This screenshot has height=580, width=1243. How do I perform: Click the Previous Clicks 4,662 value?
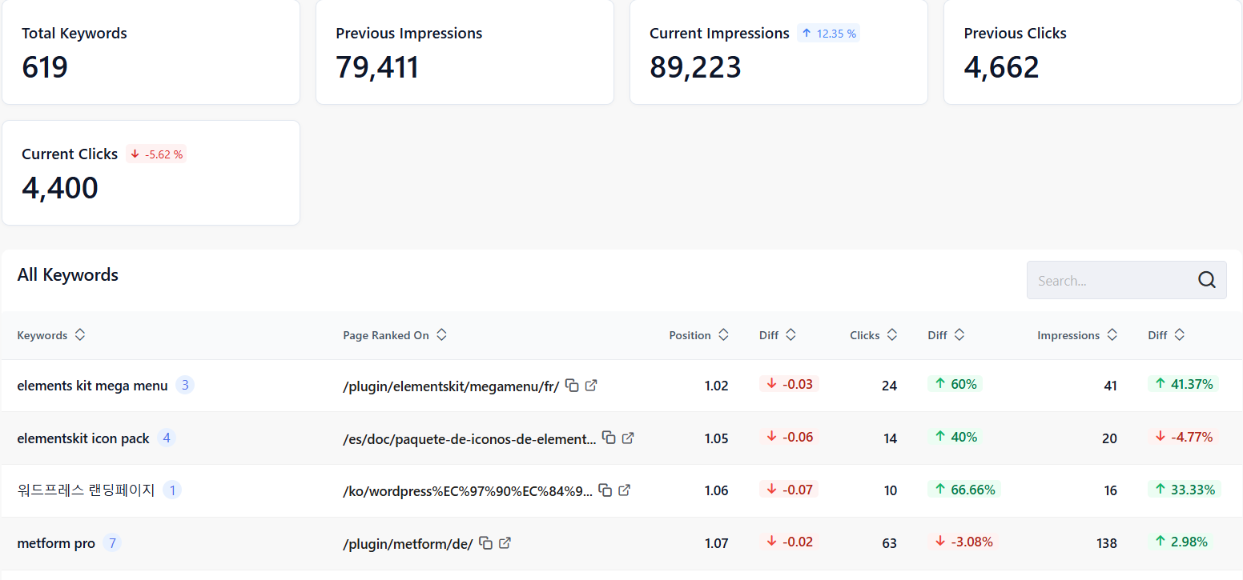click(1001, 67)
